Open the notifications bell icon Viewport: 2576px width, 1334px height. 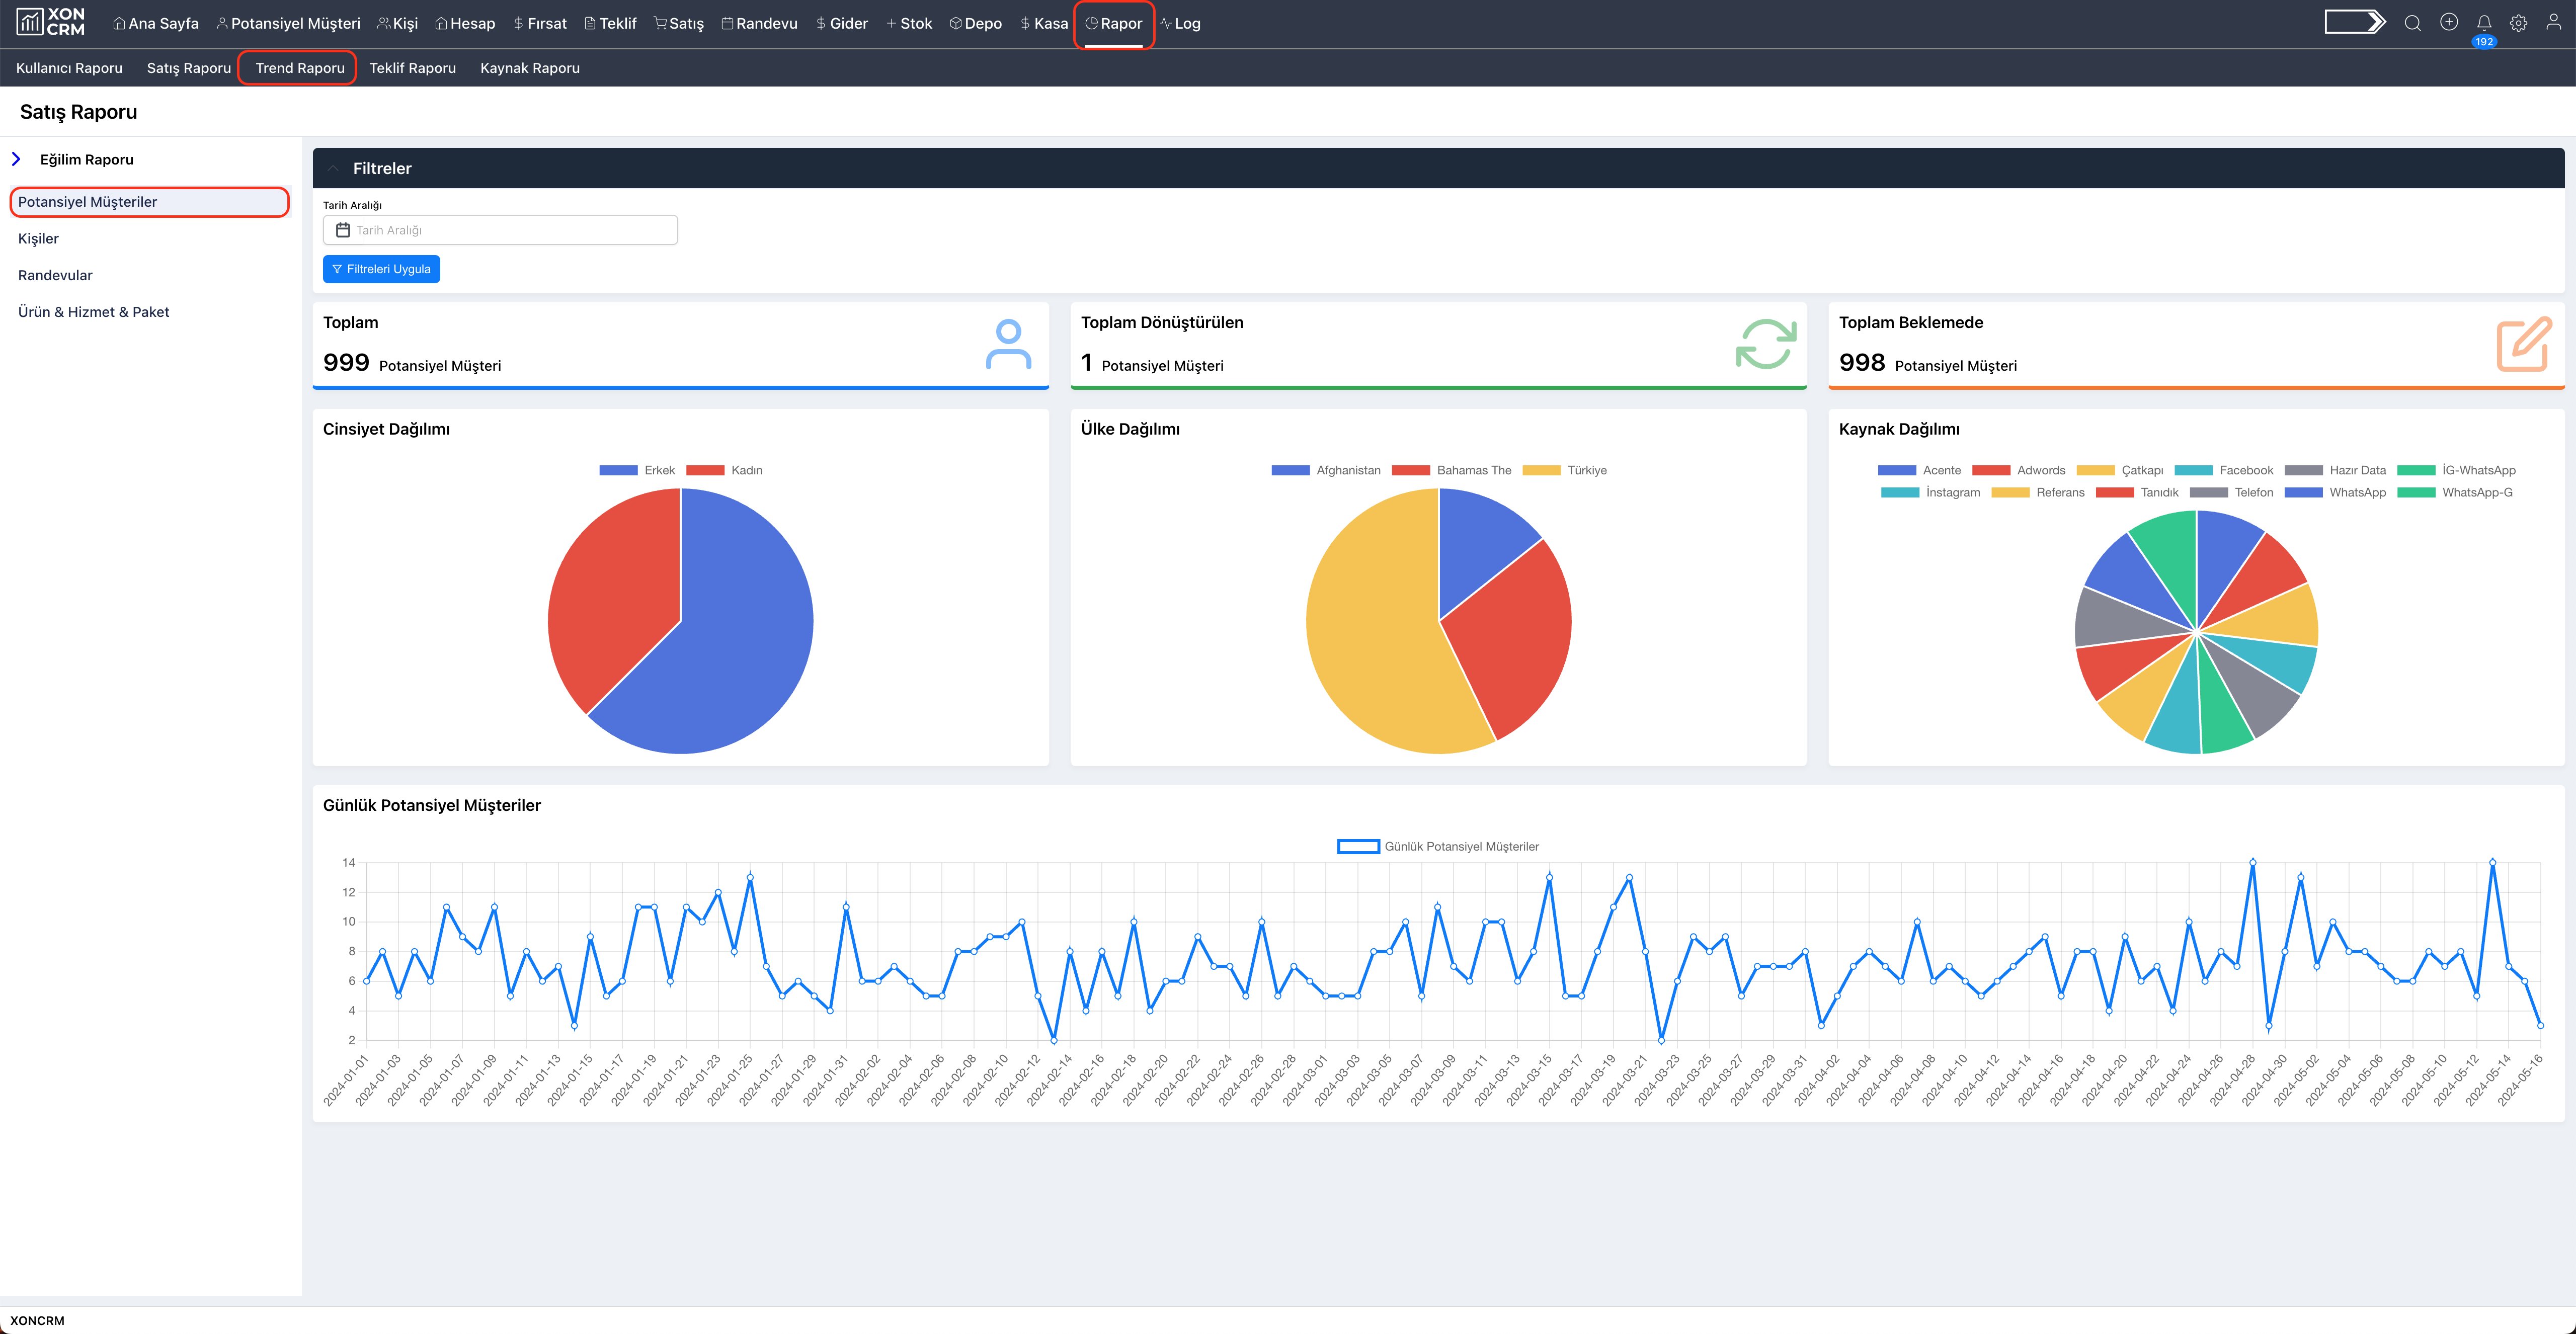point(2483,23)
